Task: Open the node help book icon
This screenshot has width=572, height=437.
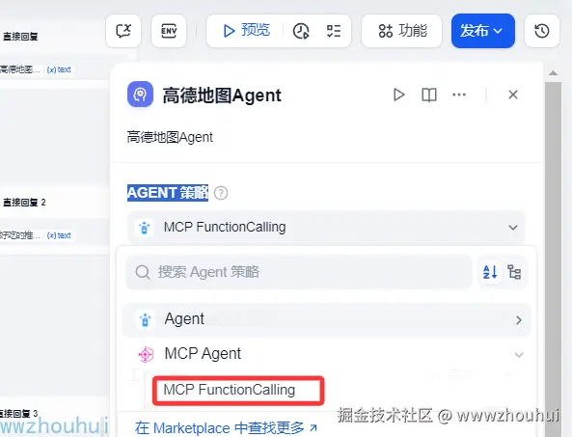Action: click(429, 95)
